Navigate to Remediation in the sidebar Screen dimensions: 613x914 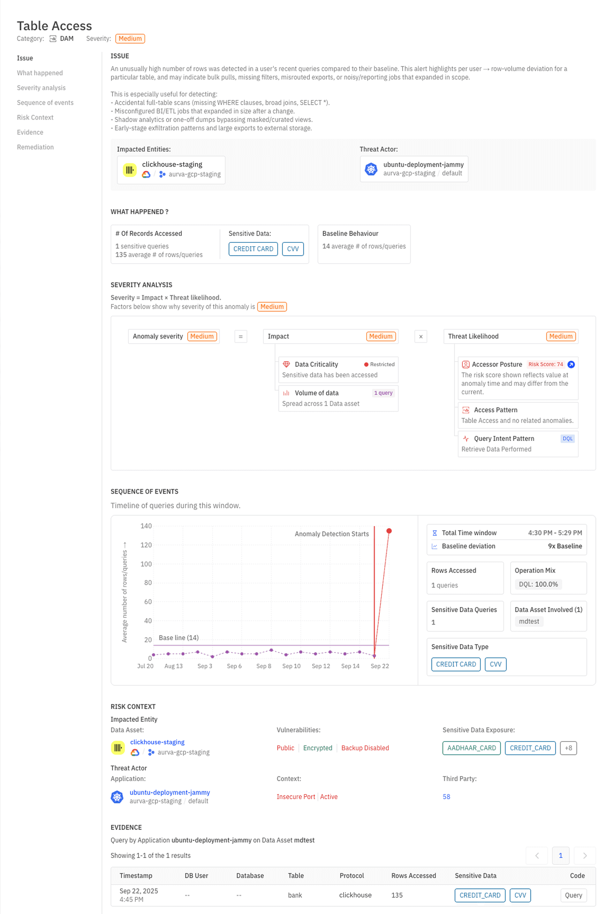(x=35, y=147)
